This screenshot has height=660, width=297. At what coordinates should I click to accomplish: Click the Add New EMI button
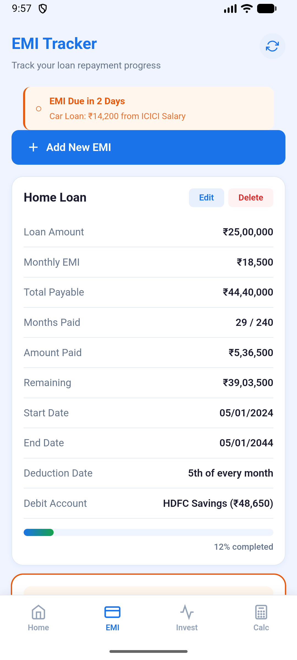148,147
